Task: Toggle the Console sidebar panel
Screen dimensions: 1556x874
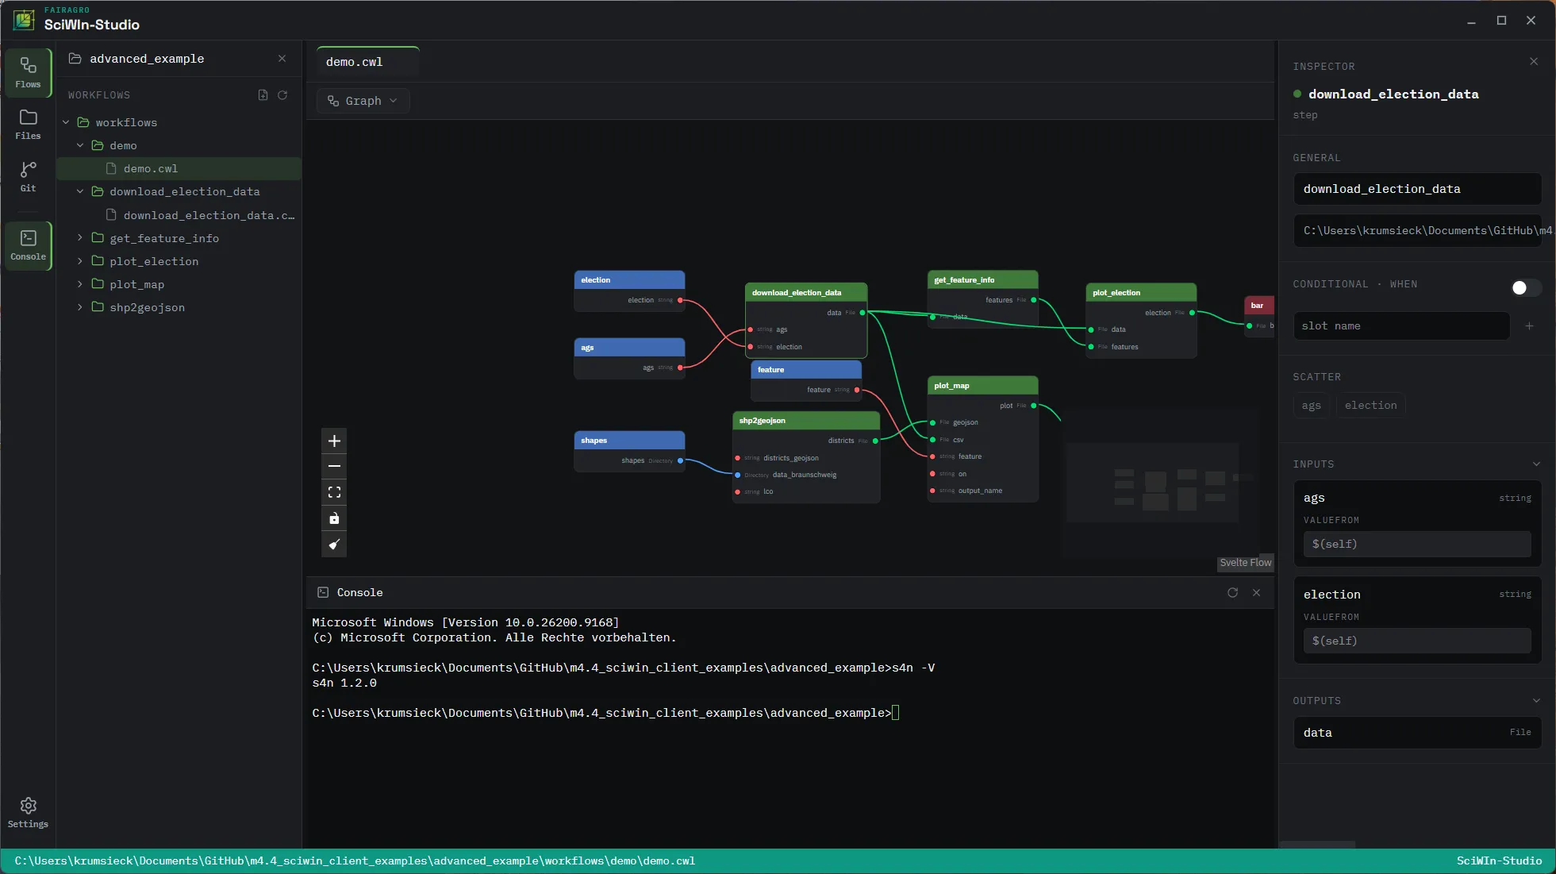Action: (x=28, y=245)
